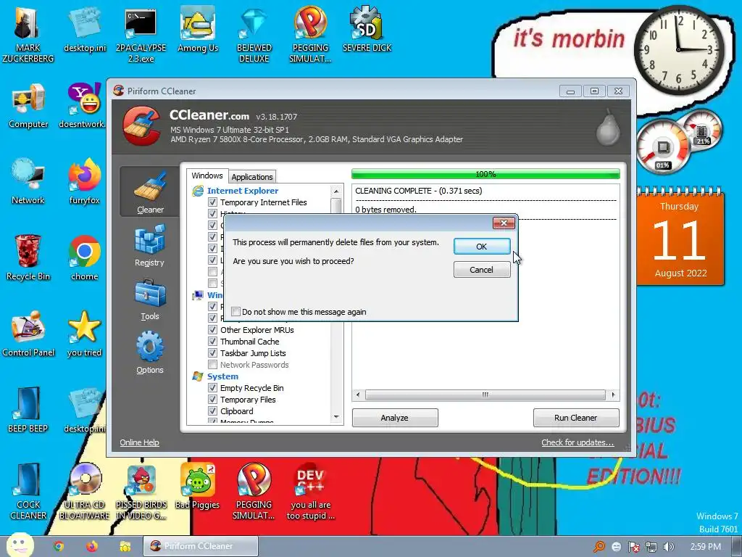Select the furryfox Firefox desktop icon

point(85,181)
